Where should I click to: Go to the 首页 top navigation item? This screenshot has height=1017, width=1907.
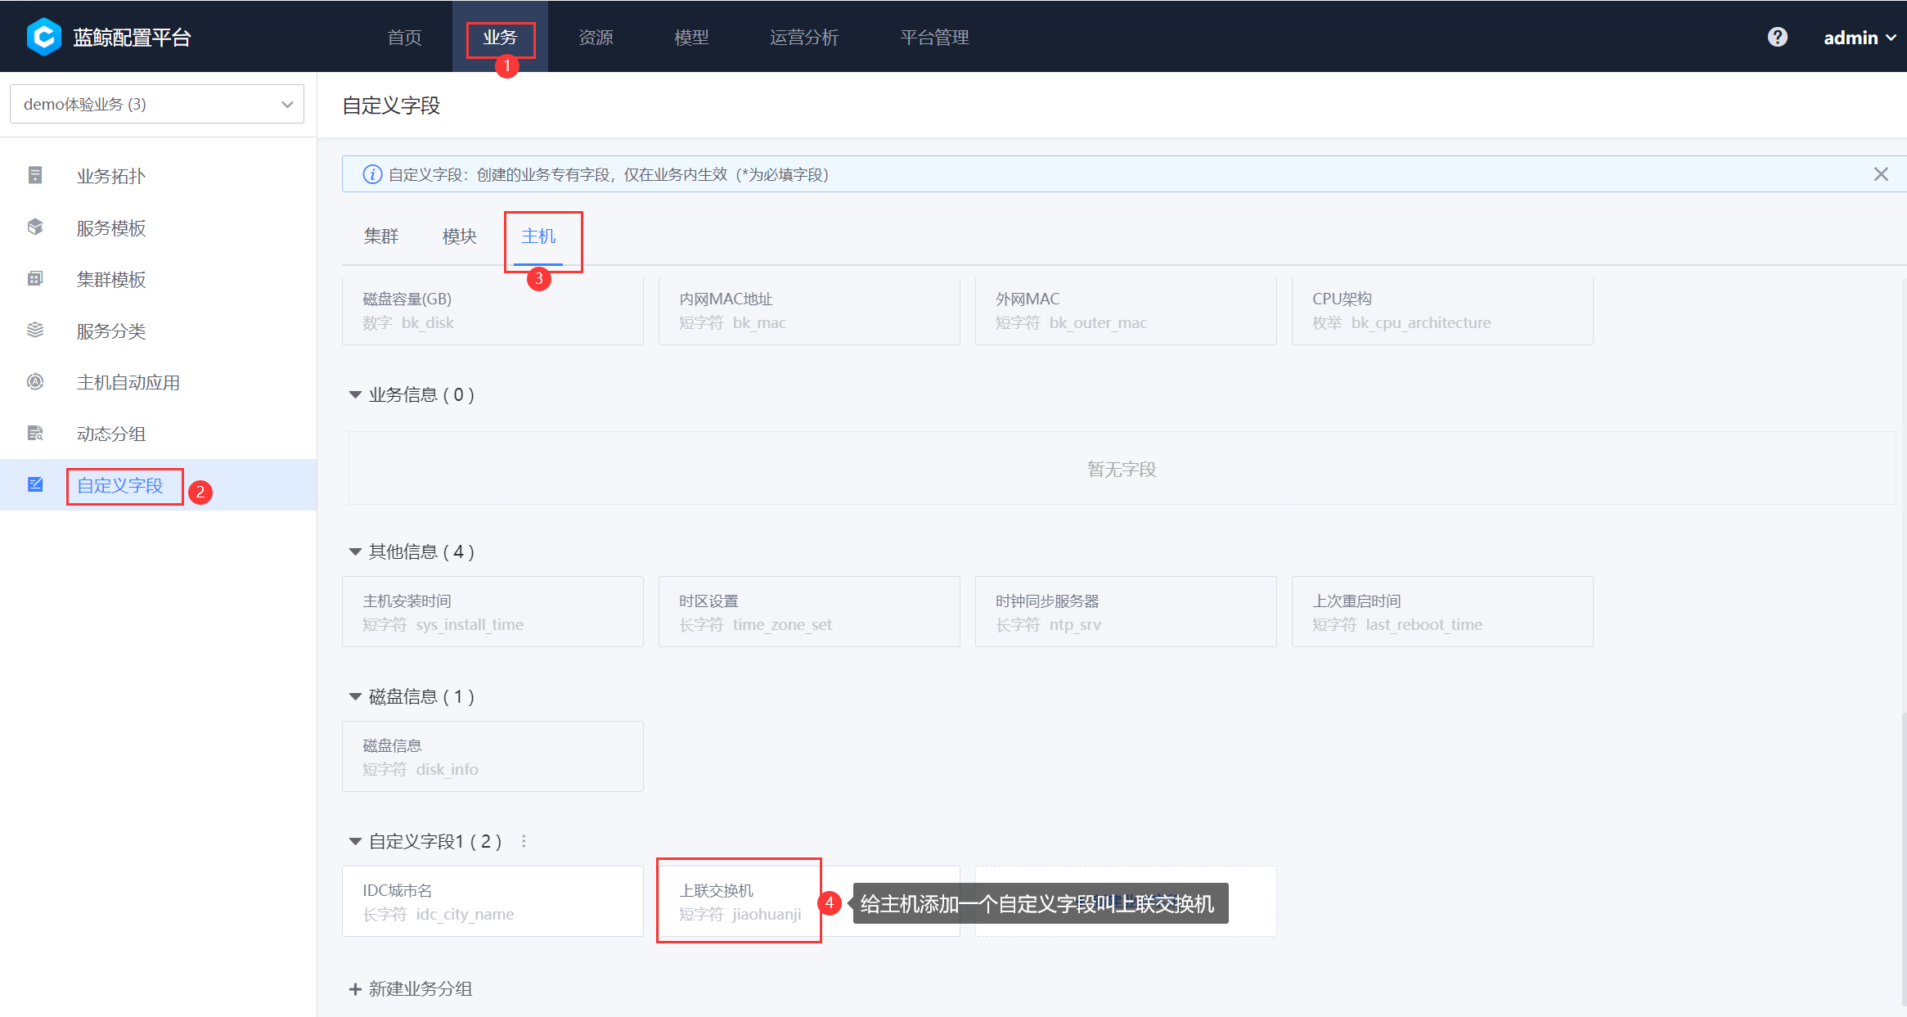coord(404,38)
